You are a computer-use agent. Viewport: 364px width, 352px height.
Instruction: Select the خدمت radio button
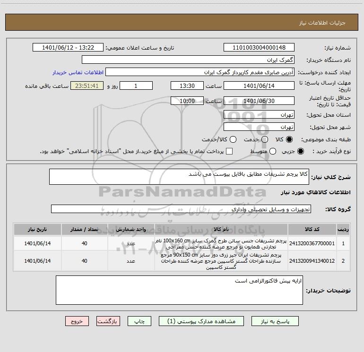click(265, 139)
